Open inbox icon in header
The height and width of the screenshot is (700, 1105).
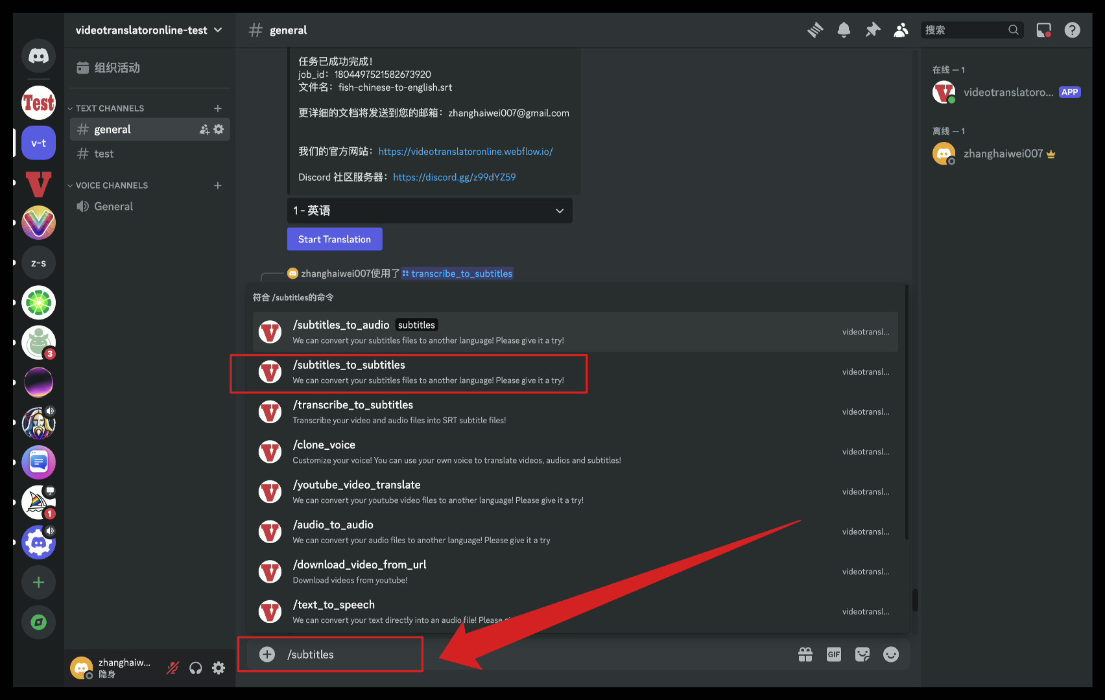click(1043, 30)
